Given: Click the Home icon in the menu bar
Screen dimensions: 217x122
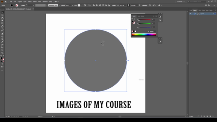Looking at the screenshot, I should pos(5,2).
